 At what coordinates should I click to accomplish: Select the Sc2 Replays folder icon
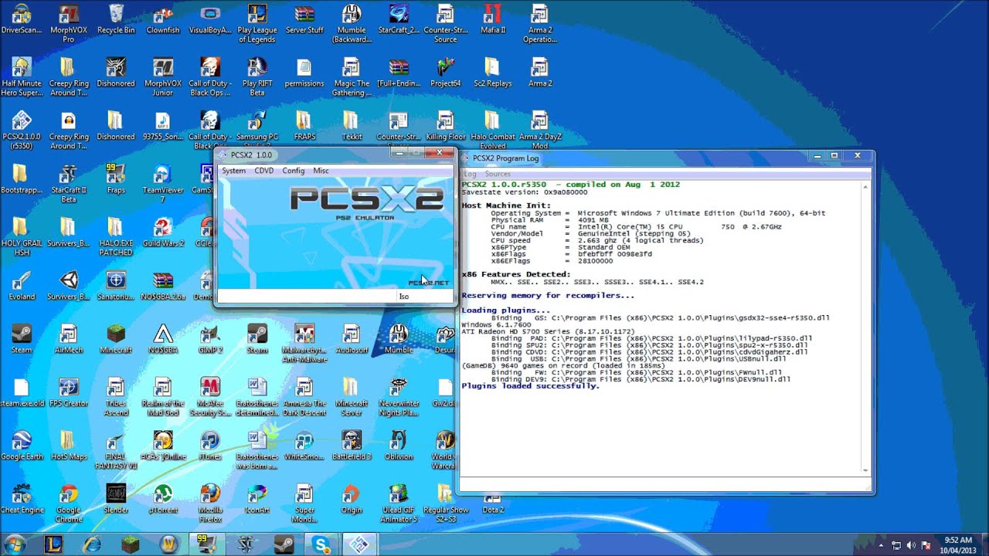(x=493, y=73)
